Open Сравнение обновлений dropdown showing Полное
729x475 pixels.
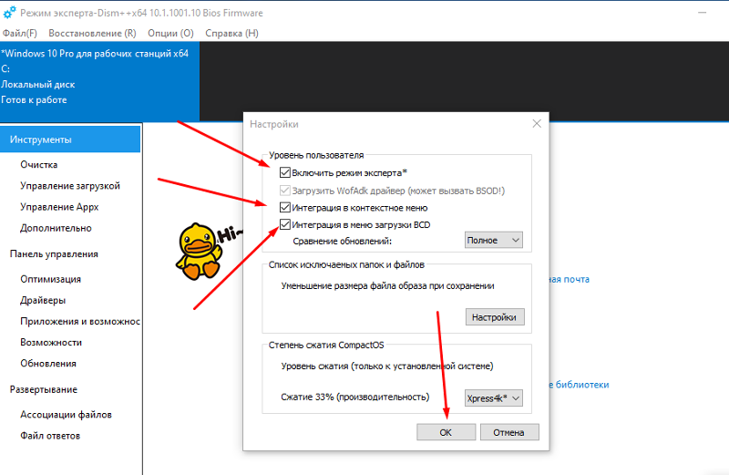[493, 240]
